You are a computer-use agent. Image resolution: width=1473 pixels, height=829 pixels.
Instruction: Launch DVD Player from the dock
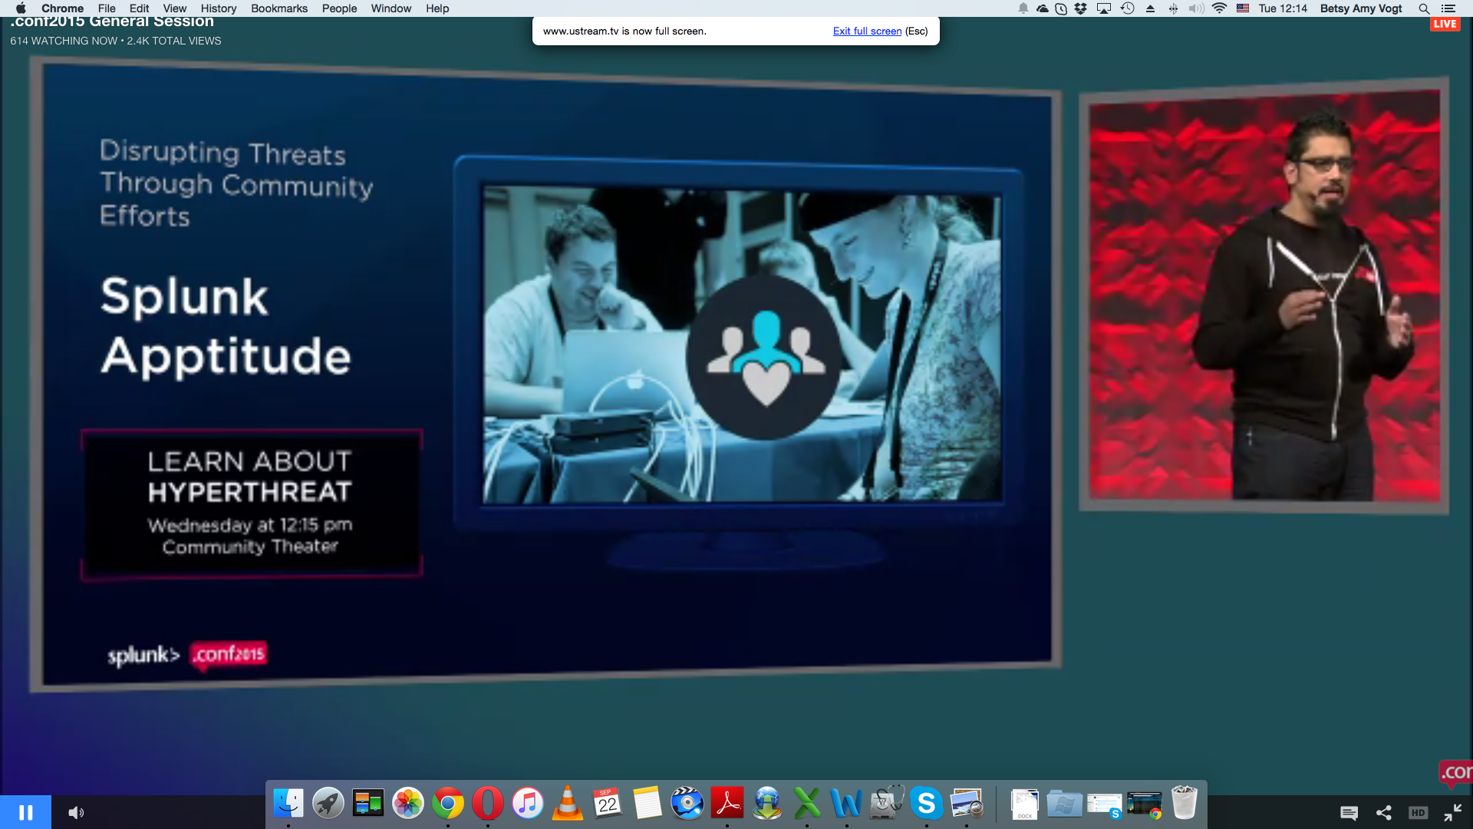click(x=687, y=804)
